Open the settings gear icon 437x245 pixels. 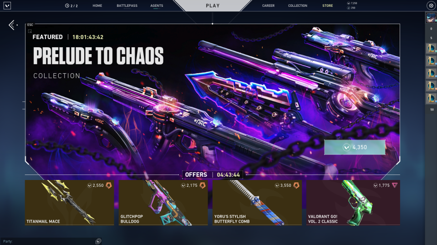point(431,5)
